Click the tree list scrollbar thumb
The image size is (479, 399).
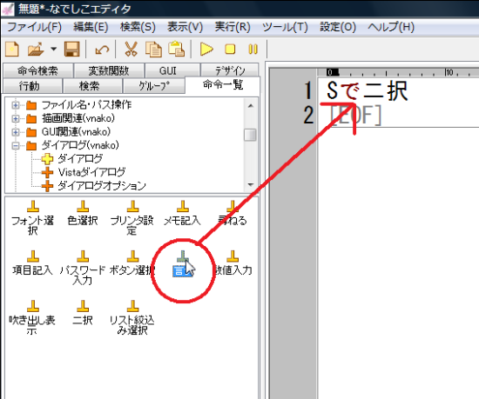click(x=251, y=135)
